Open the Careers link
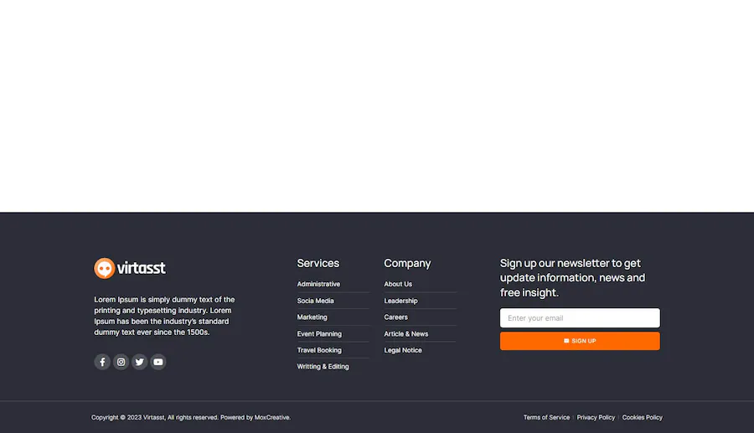Image resolution: width=754 pixels, height=433 pixels. pyautogui.click(x=395, y=317)
